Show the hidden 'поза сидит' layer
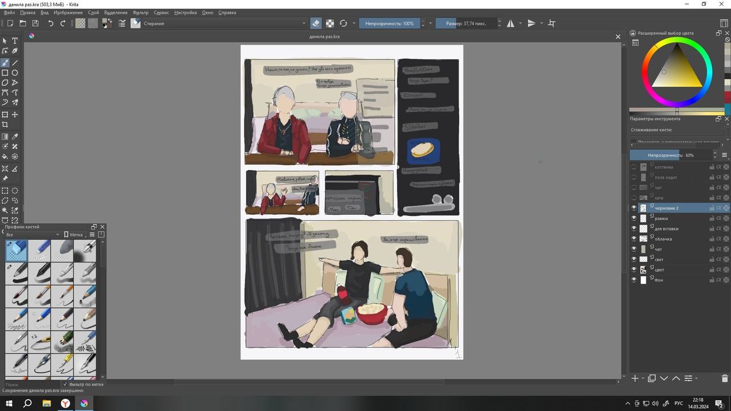 coord(634,177)
